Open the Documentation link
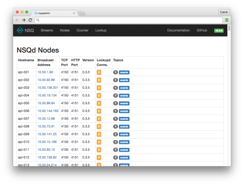 179,30
